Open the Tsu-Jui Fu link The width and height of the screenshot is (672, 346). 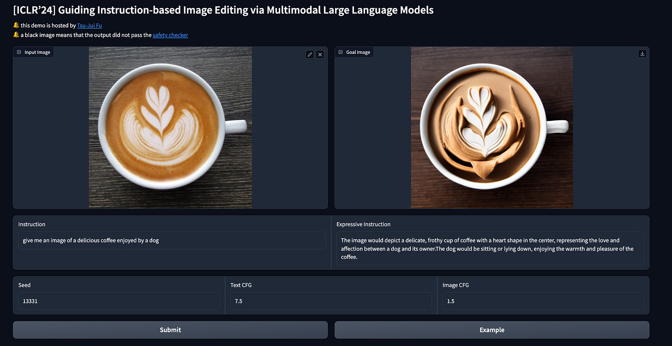[x=90, y=26]
